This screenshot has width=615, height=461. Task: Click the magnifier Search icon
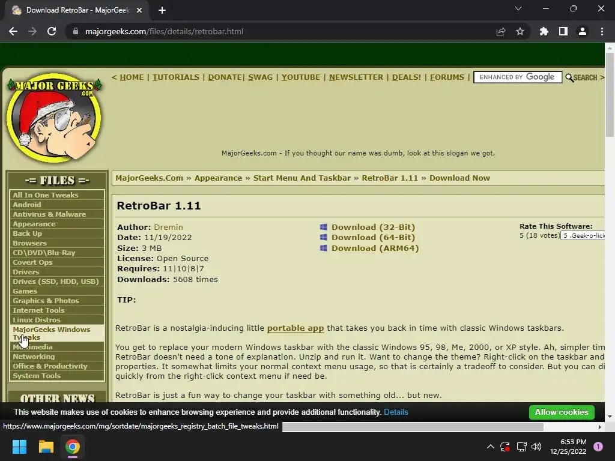click(569, 77)
